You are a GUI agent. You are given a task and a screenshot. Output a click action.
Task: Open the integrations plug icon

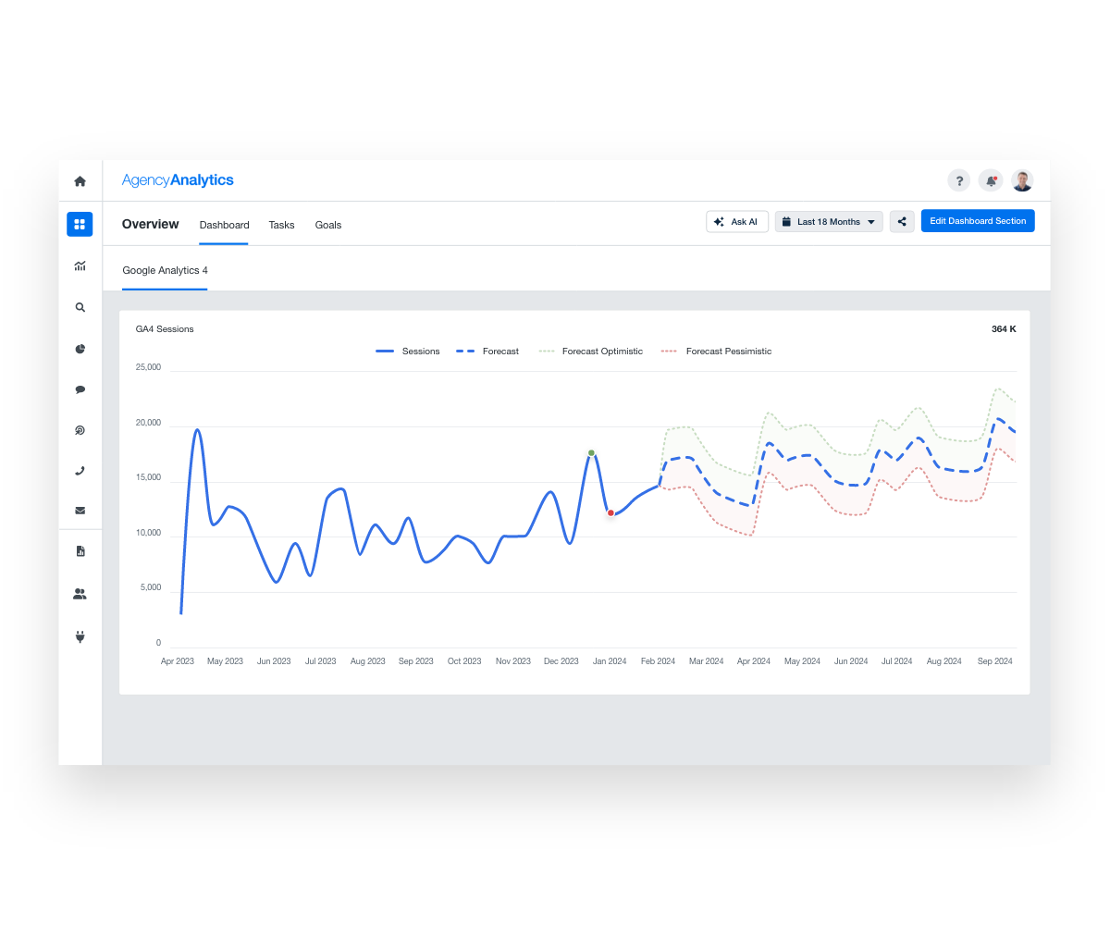(x=80, y=636)
